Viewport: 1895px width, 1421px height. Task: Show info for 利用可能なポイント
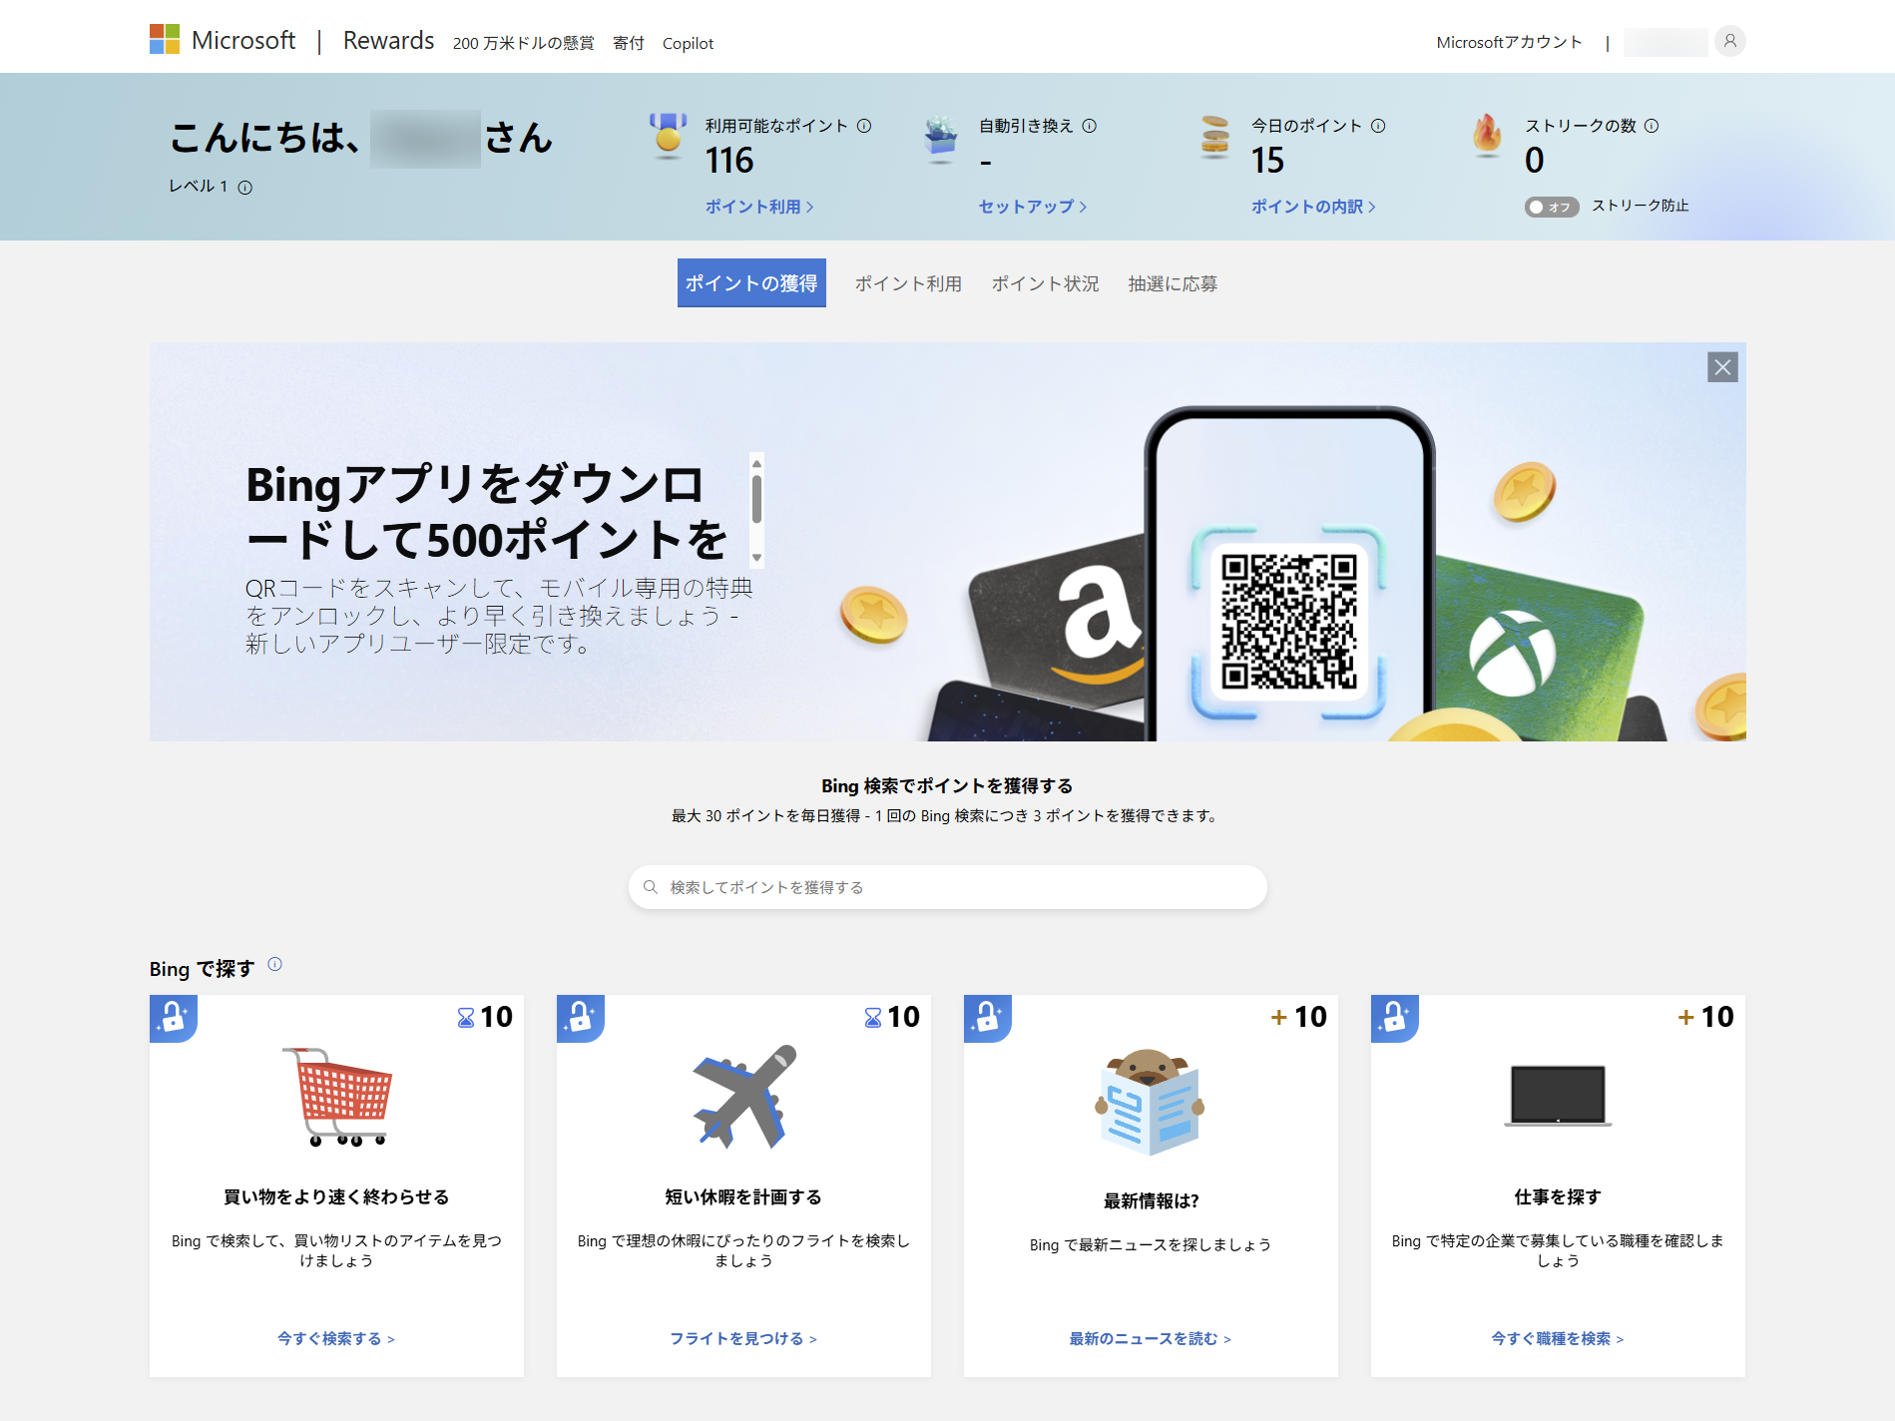[864, 126]
